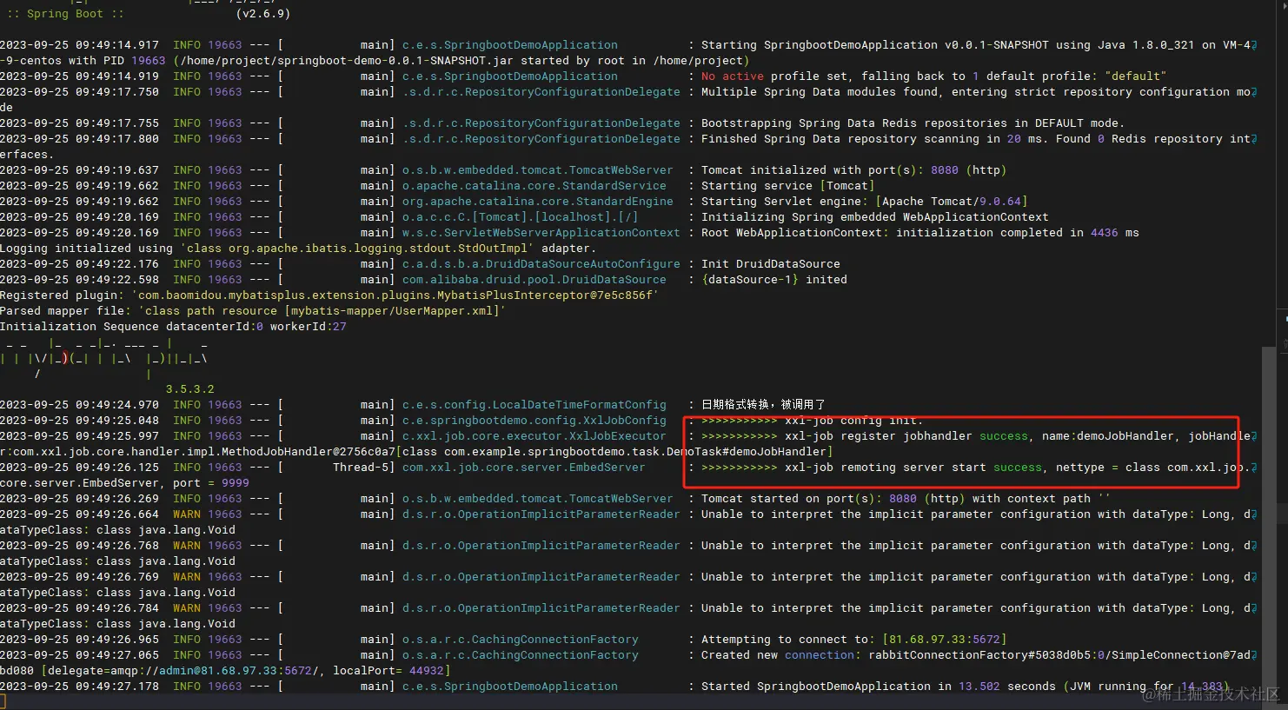Click the MyBatis-Plus version '3.5.3.2'
1288x710 pixels.
(x=190, y=389)
